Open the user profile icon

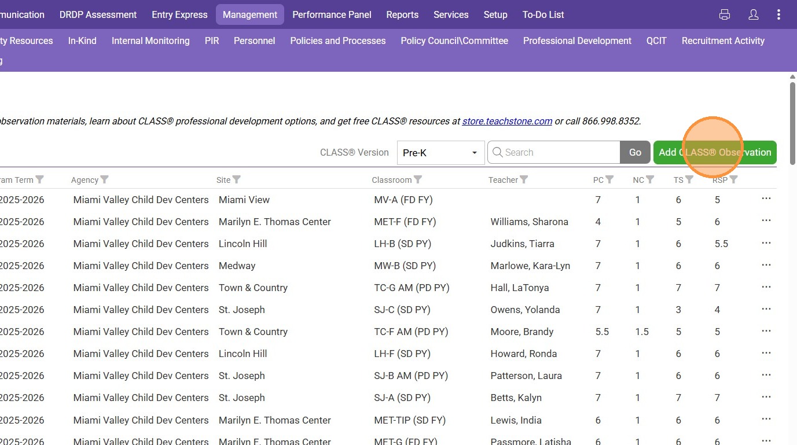753,15
